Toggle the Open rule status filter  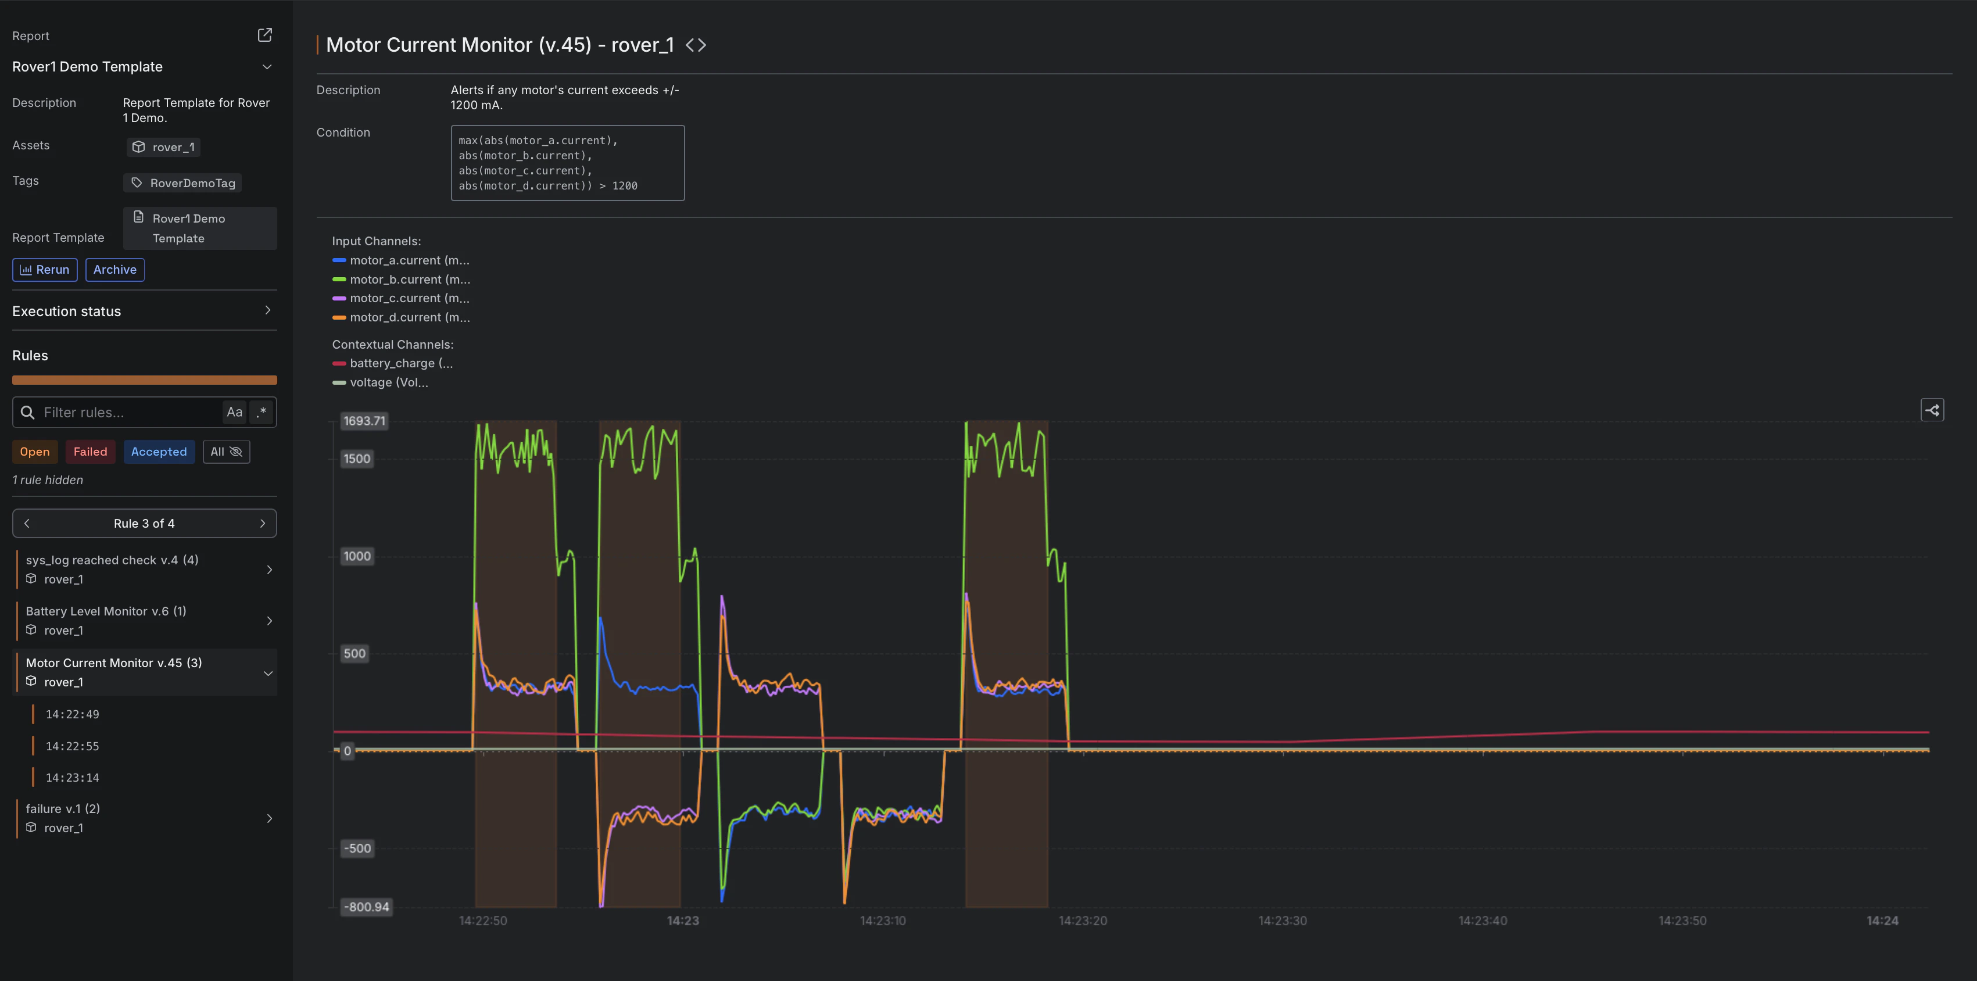tap(34, 452)
